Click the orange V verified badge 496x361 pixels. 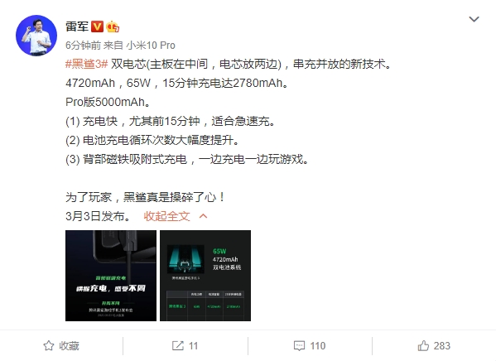pyautogui.click(x=97, y=26)
